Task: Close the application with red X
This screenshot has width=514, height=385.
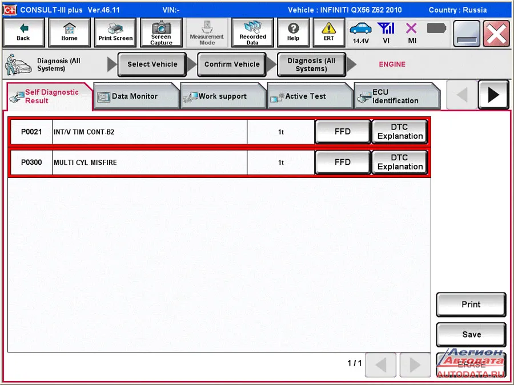Action: 496,34
